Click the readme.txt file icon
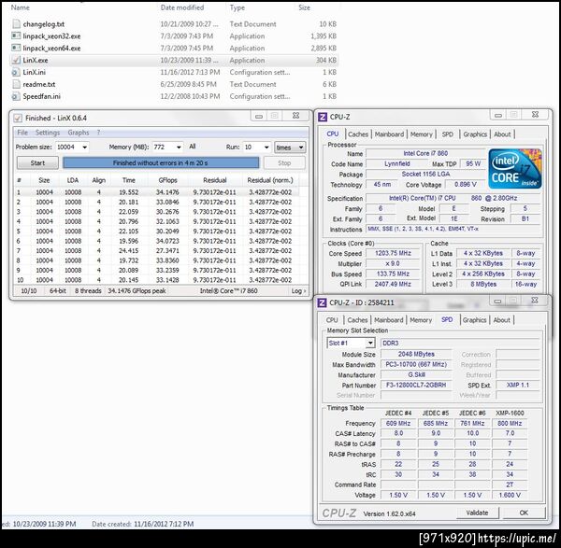The width and height of the screenshot is (561, 548). (16, 84)
